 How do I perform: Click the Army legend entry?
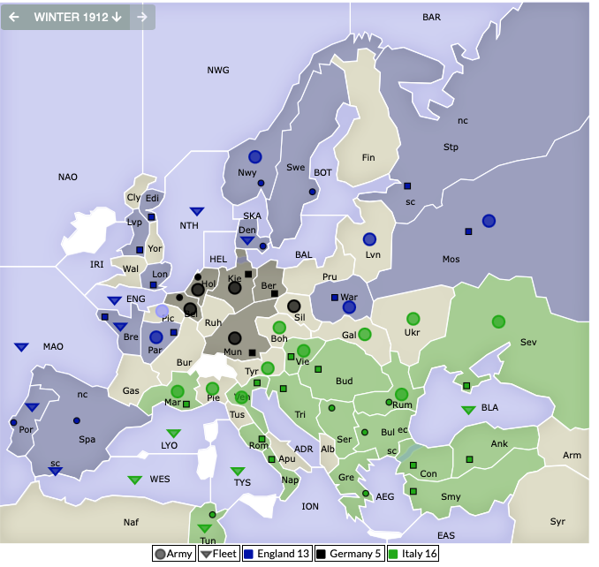pyautogui.click(x=174, y=554)
